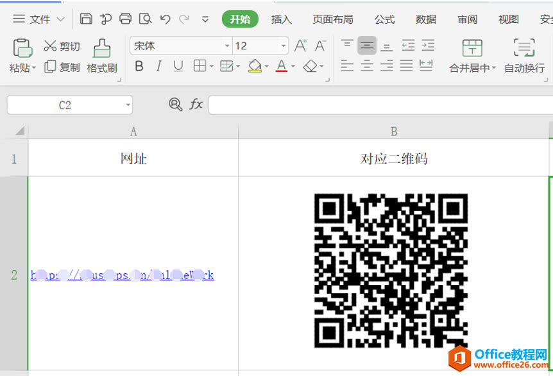The width and height of the screenshot is (553, 376).
Task: Expand the 粘贴 dropdown arrow
Action: point(34,67)
